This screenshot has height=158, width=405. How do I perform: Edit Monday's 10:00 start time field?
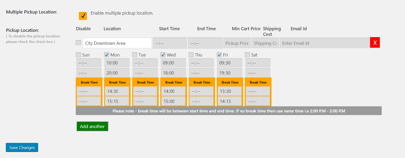coord(117,63)
